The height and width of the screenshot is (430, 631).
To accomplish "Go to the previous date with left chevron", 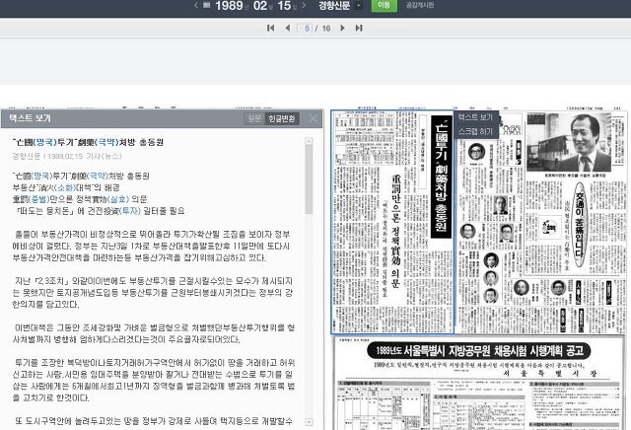I will click(x=196, y=5).
